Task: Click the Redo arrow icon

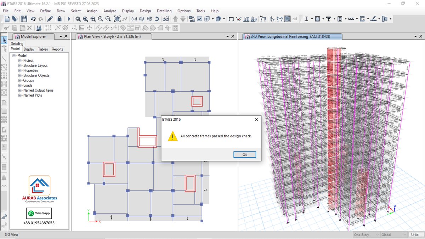Action: [x=41, y=19]
